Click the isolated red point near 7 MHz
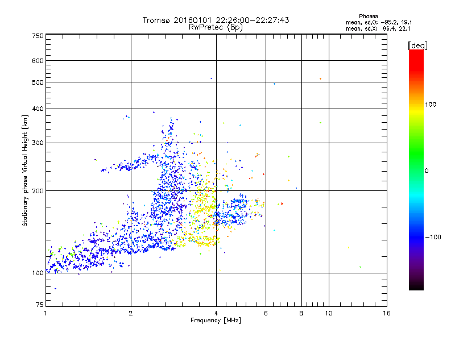The height and width of the screenshot is (341, 455). 282,204
